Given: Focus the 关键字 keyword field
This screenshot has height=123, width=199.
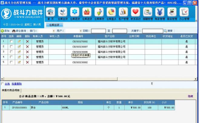Looking at the screenshot, I should [x=153, y=31].
